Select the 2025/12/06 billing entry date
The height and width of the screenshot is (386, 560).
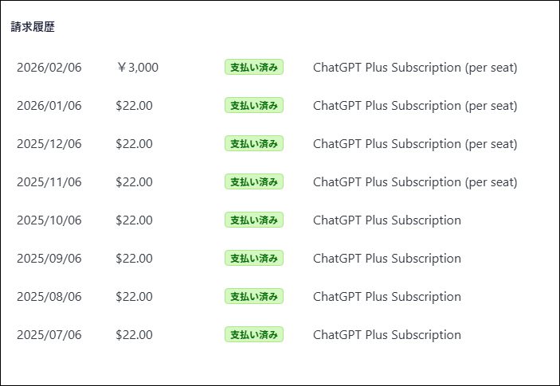(x=49, y=144)
